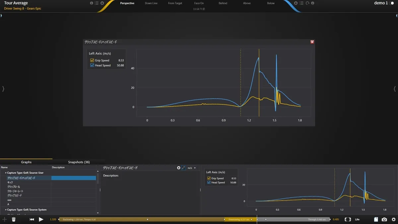This screenshot has width=398, height=224.
Task: Toggle Grip Speed checkbox in bottom graph
Action: pyautogui.click(x=209, y=178)
